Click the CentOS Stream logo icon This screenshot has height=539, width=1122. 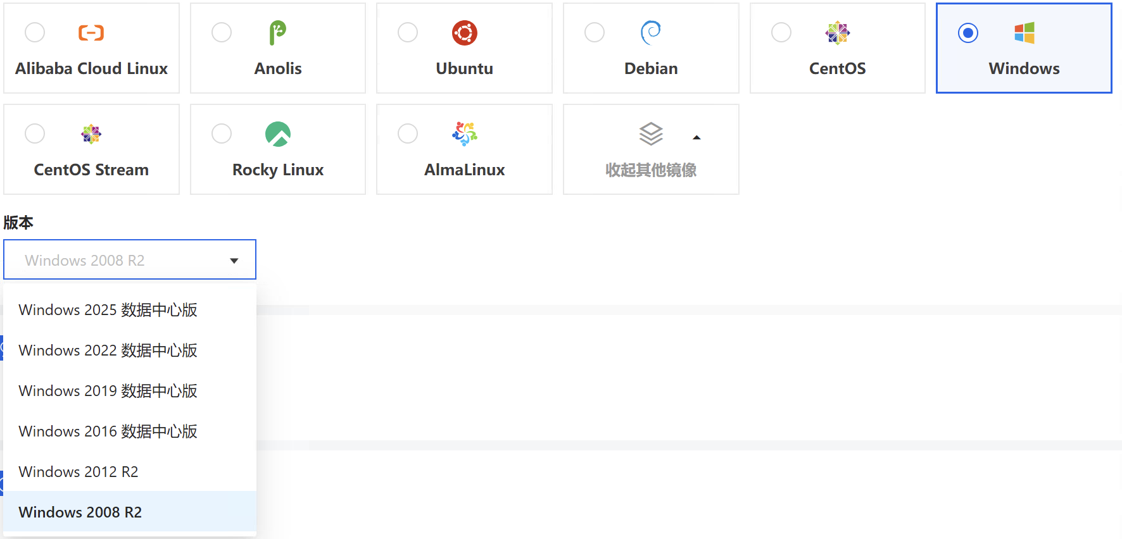91,133
